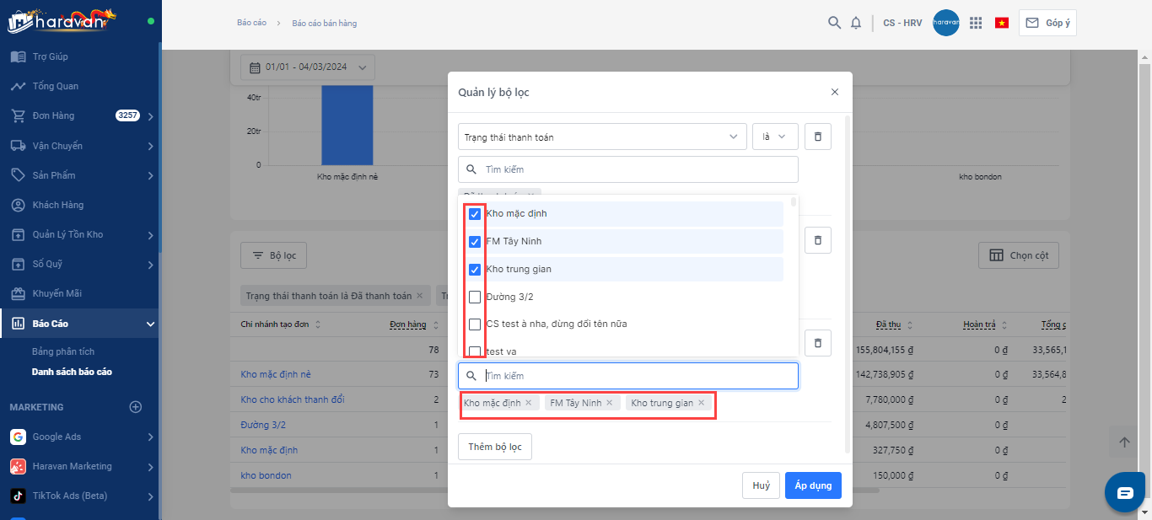Click the dropdown list vertical scrollbar
Image resolution: width=1152 pixels, height=520 pixels.
tap(794, 202)
